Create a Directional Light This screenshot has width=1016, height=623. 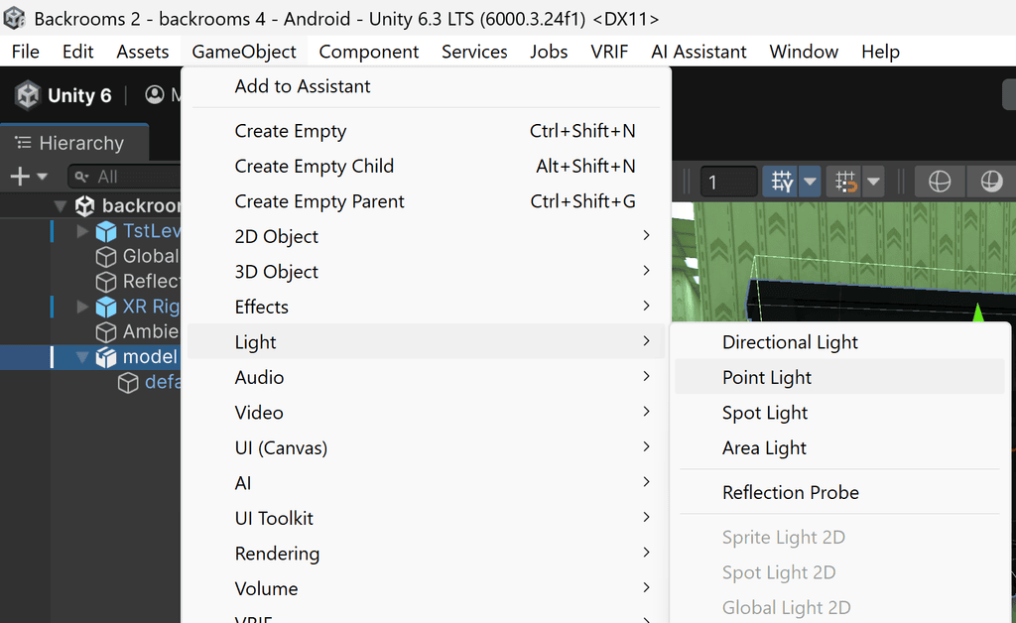839,342
